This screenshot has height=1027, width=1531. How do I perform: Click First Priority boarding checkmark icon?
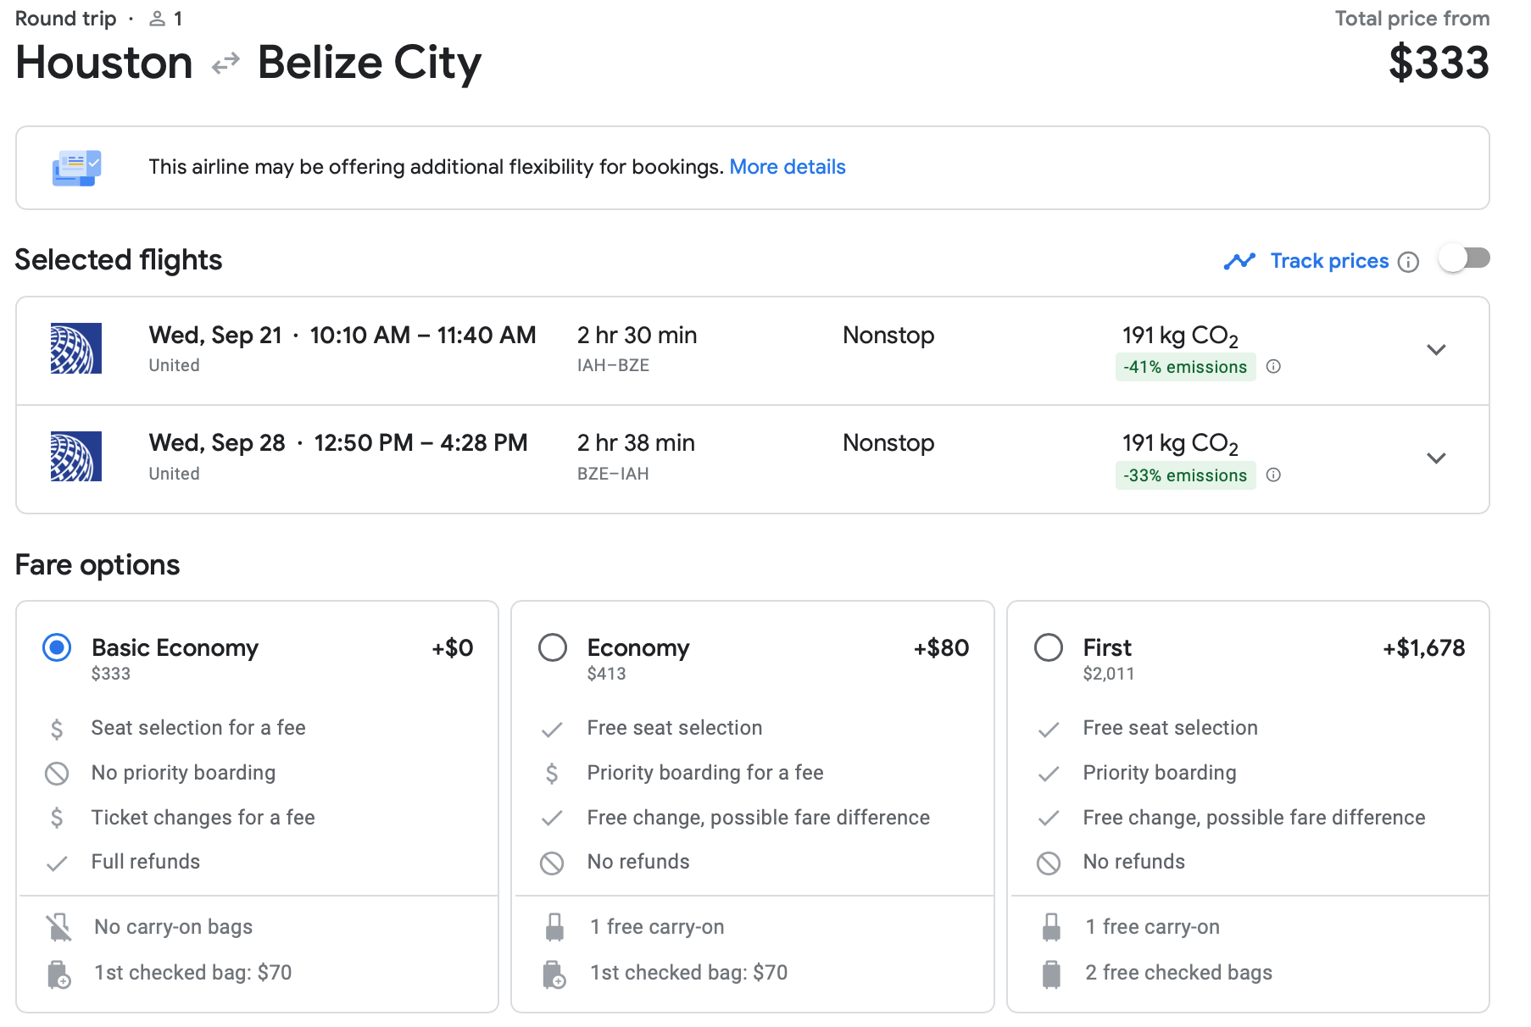[x=1049, y=774]
